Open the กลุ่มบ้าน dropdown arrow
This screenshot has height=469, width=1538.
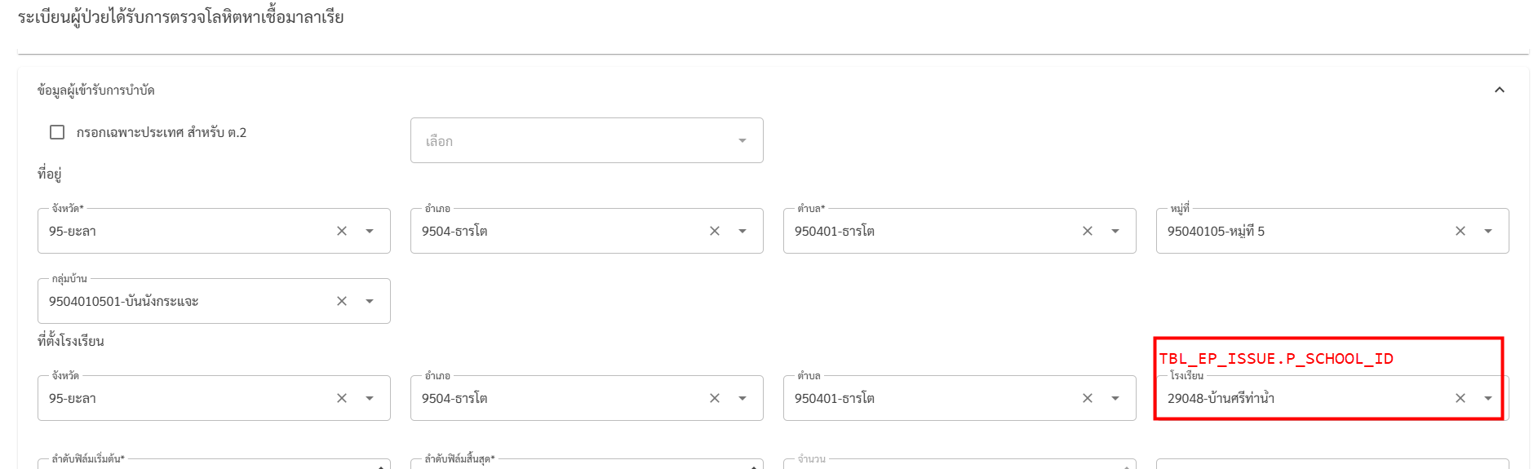point(370,301)
